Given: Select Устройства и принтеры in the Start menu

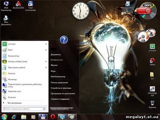Looking at the screenshot, I should point(61,88).
